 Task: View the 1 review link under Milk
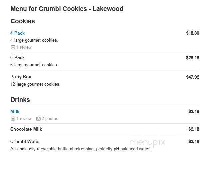24,119
